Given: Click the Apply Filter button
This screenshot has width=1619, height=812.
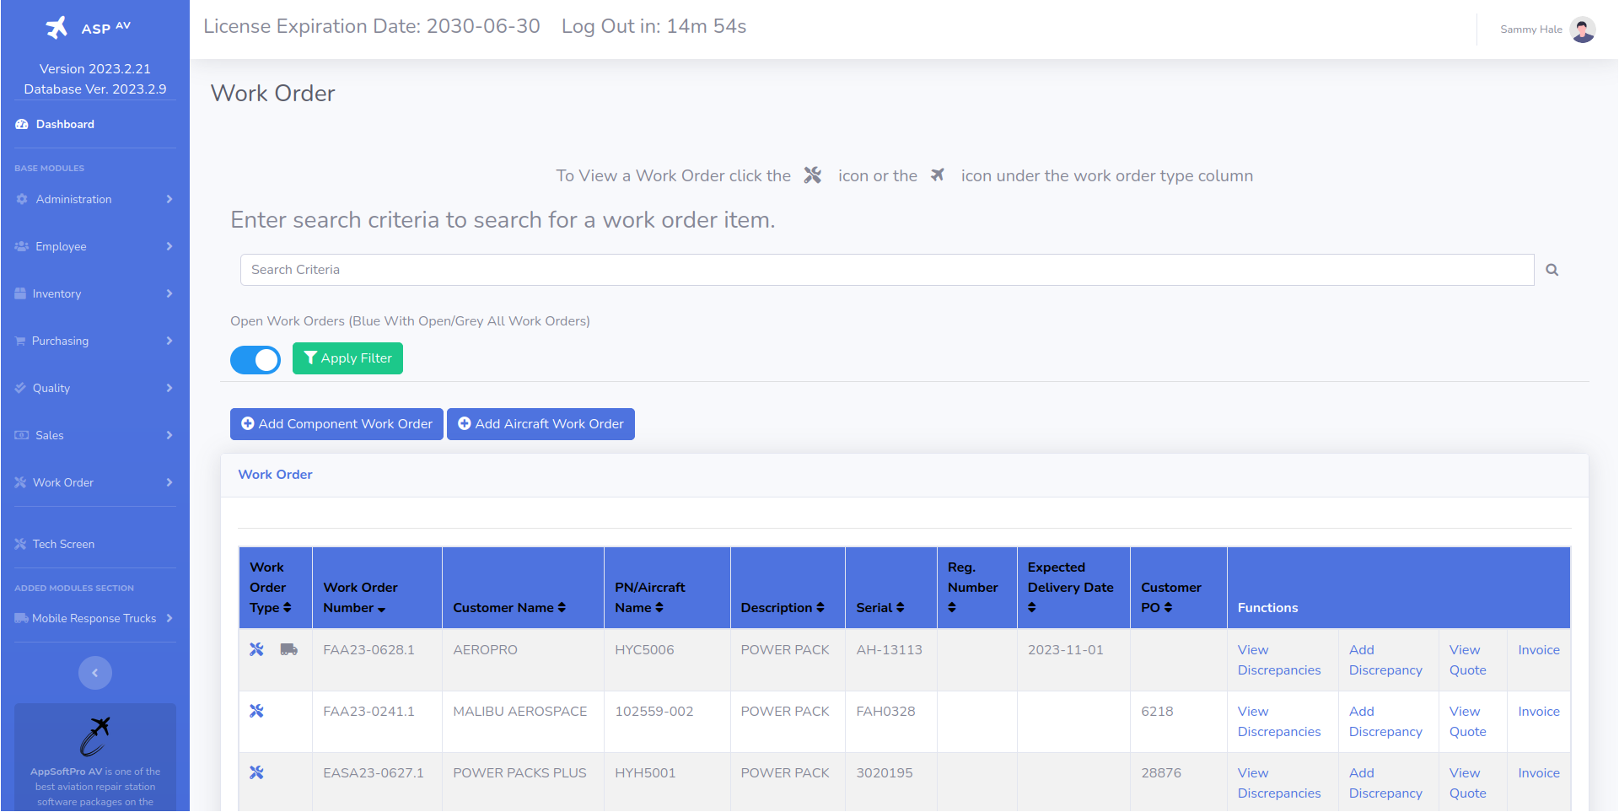Looking at the screenshot, I should (347, 358).
